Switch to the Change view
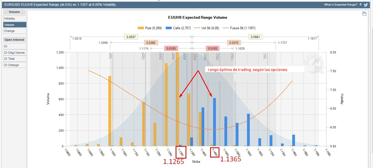The height and width of the screenshot is (168, 373). (x=15, y=31)
